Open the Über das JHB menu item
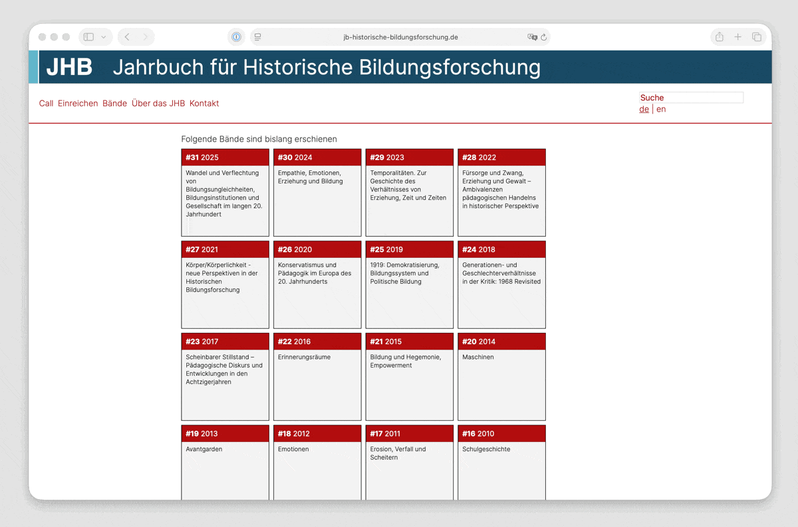798x527 pixels. [x=158, y=104]
